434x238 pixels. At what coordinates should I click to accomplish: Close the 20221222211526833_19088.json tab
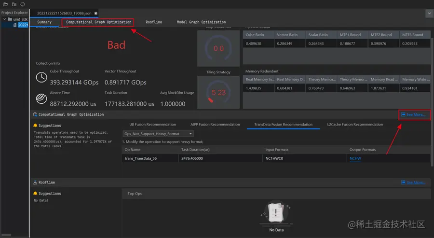pos(96,14)
